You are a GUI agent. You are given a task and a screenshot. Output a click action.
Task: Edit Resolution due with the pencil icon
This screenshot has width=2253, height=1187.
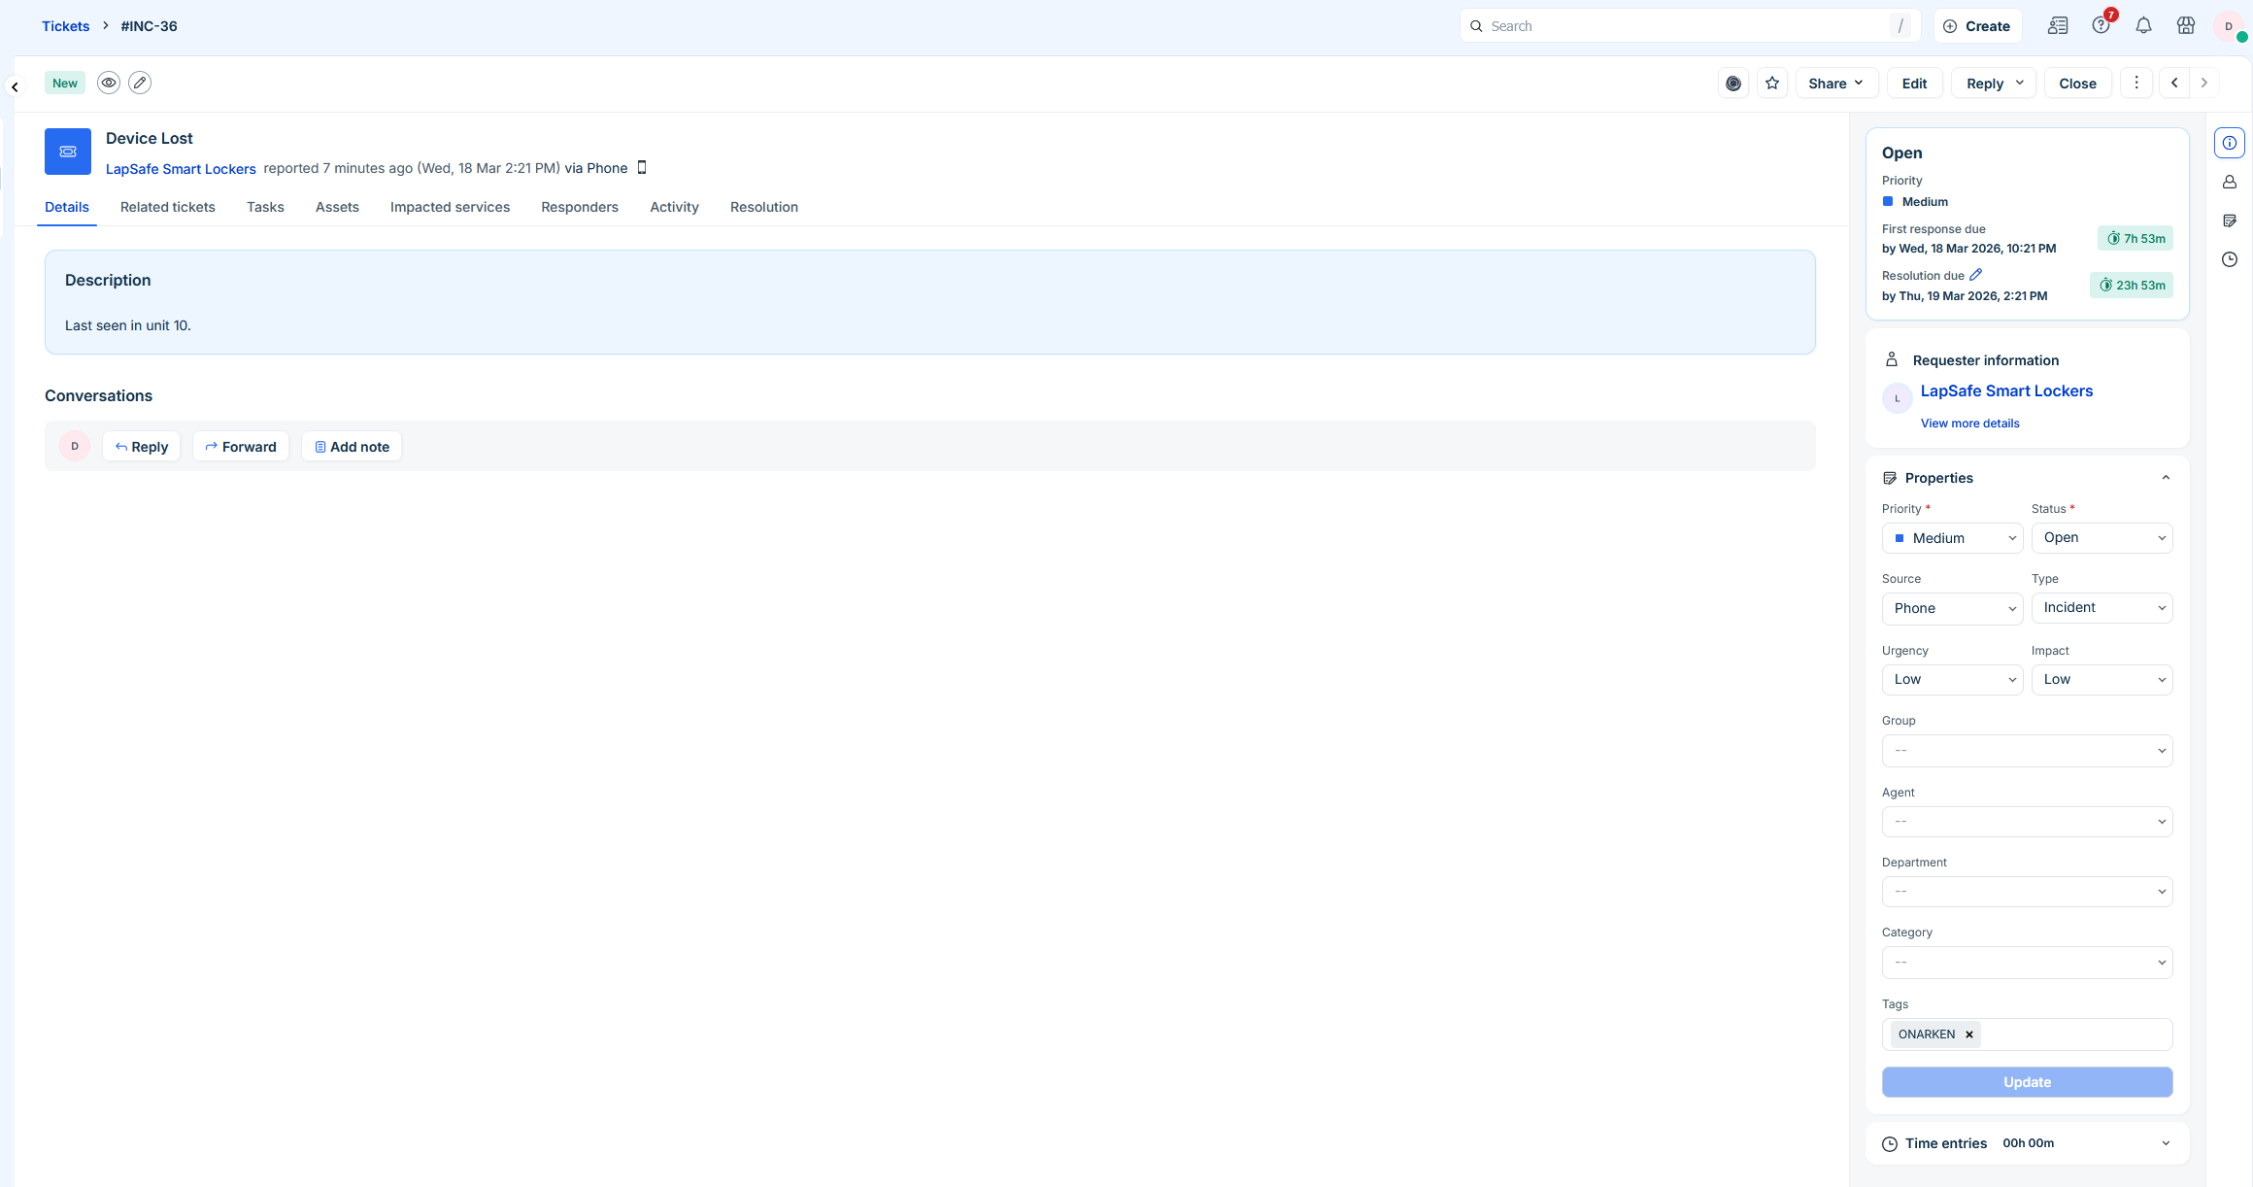coord(1976,275)
